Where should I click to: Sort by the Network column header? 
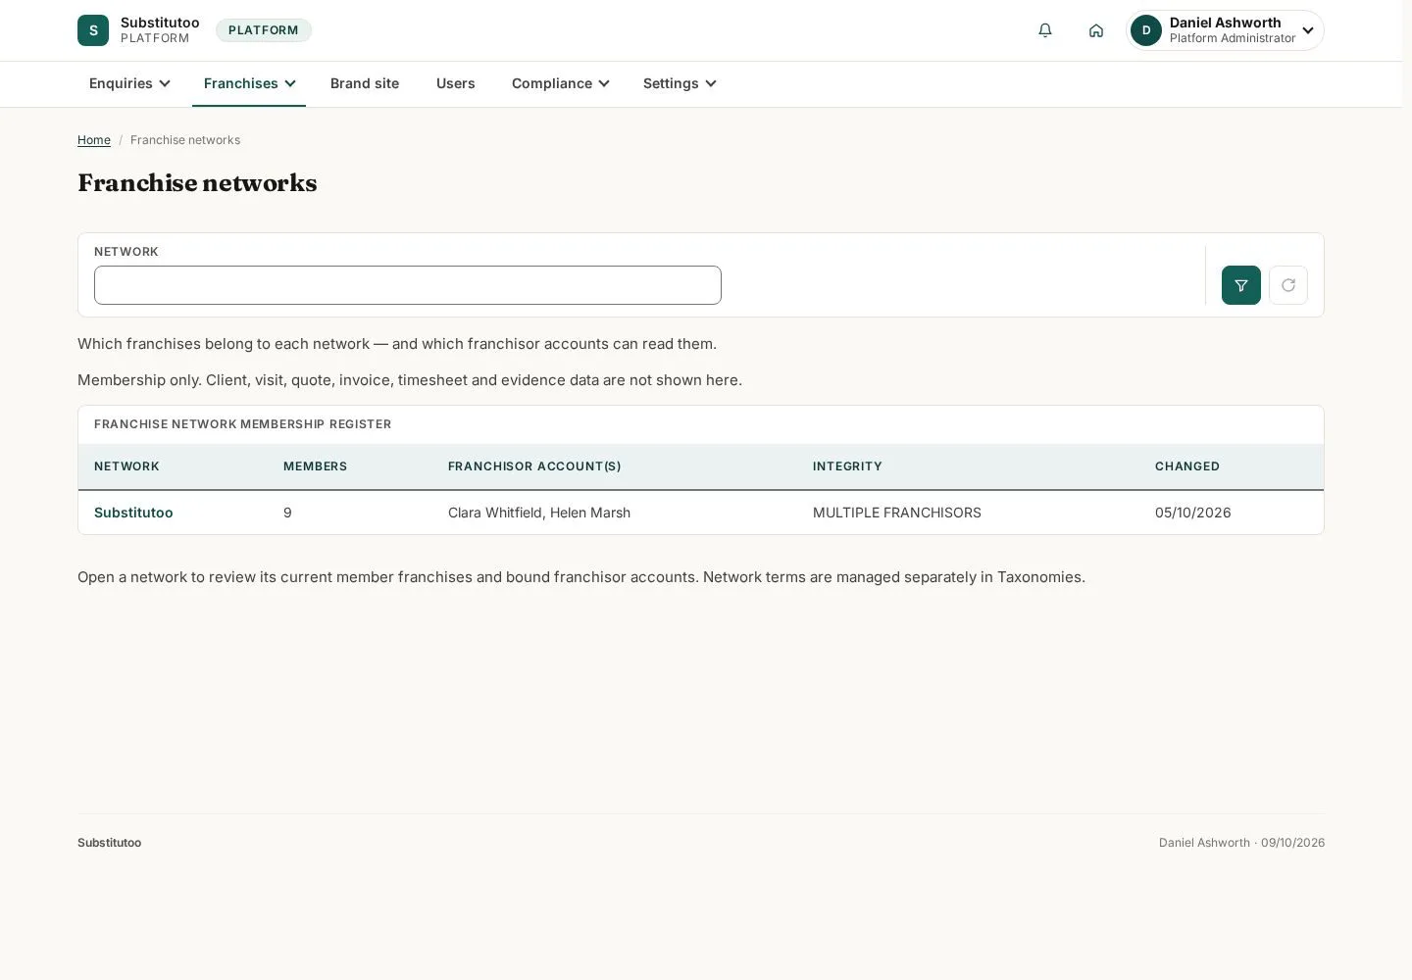point(126,466)
